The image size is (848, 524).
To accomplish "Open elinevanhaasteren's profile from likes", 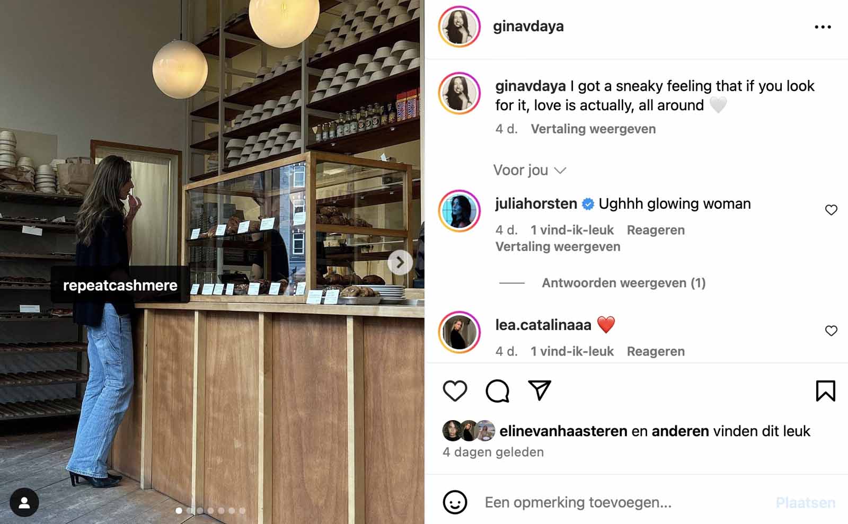I will 563,431.
